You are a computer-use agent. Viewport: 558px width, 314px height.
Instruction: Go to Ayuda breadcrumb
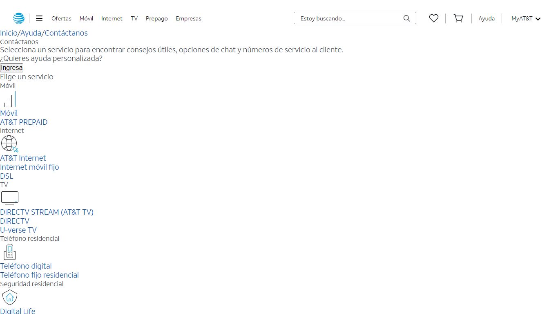[x=31, y=33]
